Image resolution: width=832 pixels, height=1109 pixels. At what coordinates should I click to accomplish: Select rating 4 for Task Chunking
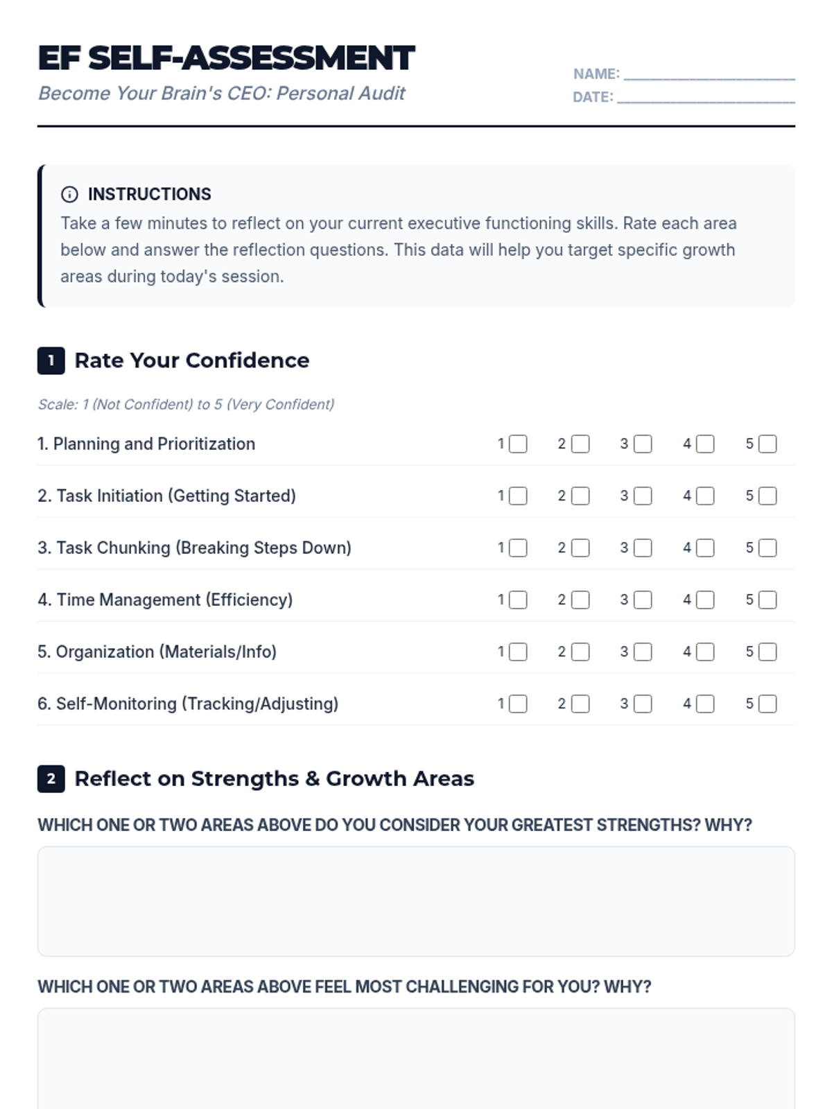click(x=705, y=548)
